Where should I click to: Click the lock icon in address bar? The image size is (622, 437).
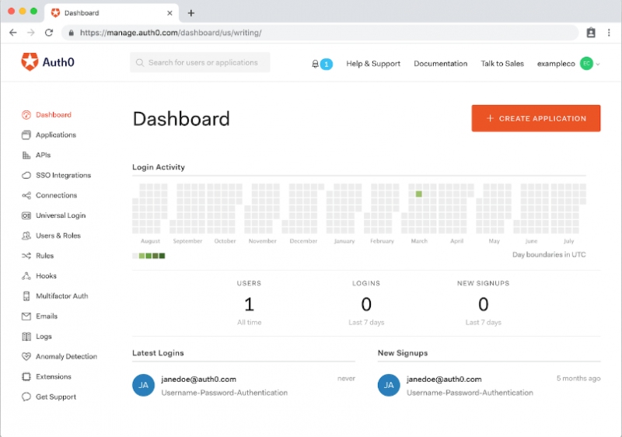click(x=72, y=33)
